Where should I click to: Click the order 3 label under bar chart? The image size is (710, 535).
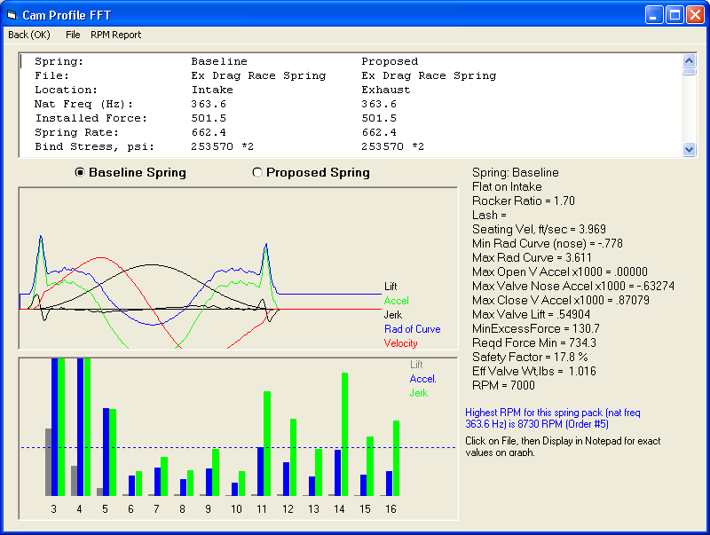53,509
